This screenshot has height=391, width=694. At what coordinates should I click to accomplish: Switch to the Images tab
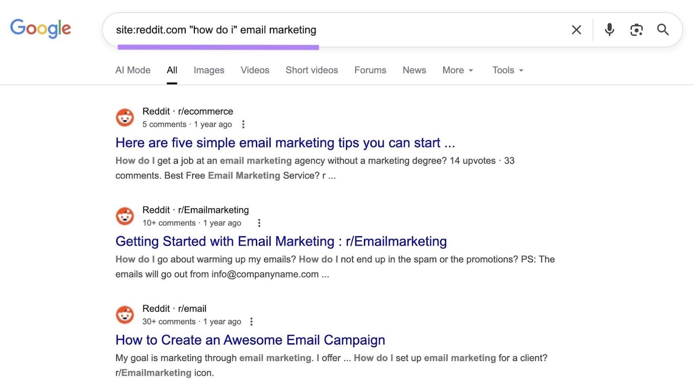209,70
